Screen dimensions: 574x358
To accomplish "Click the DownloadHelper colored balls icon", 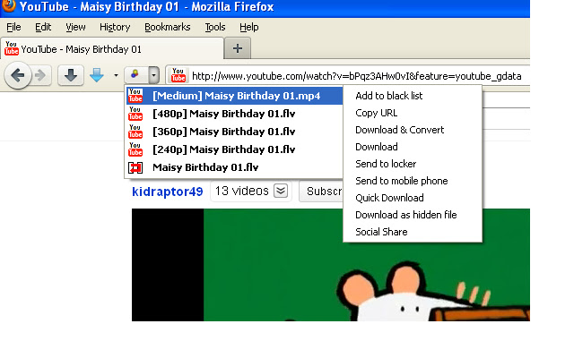I will tap(135, 75).
